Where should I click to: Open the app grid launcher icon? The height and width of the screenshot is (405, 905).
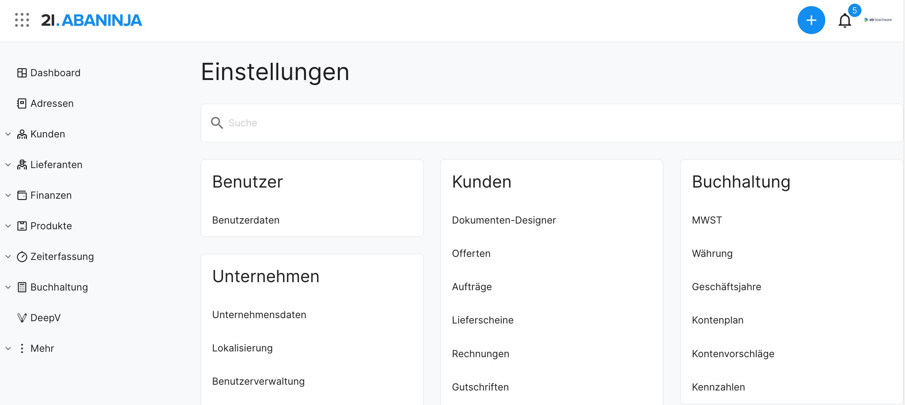tap(22, 20)
